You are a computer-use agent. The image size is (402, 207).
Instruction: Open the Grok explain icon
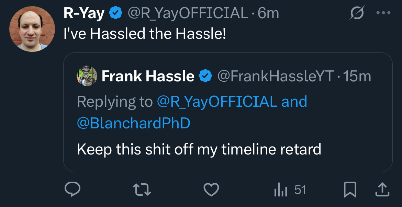coord(356,14)
